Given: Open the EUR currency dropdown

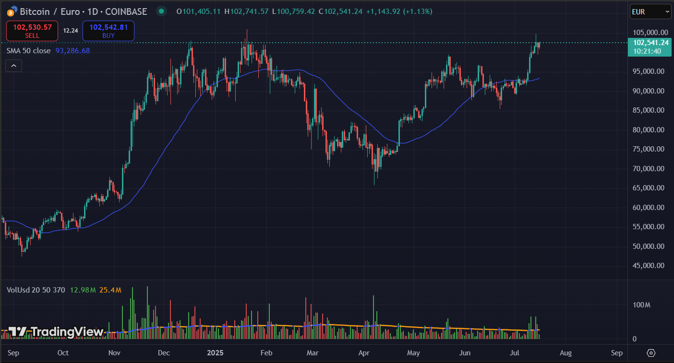Looking at the screenshot, I should click(x=650, y=12).
